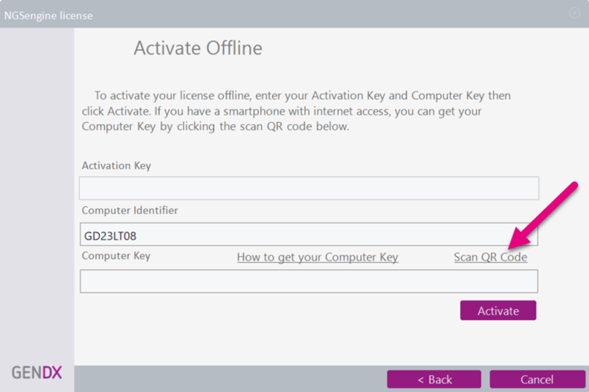Click the GENDX logo
Screen dimensions: 589x392
pyautogui.click(x=36, y=373)
